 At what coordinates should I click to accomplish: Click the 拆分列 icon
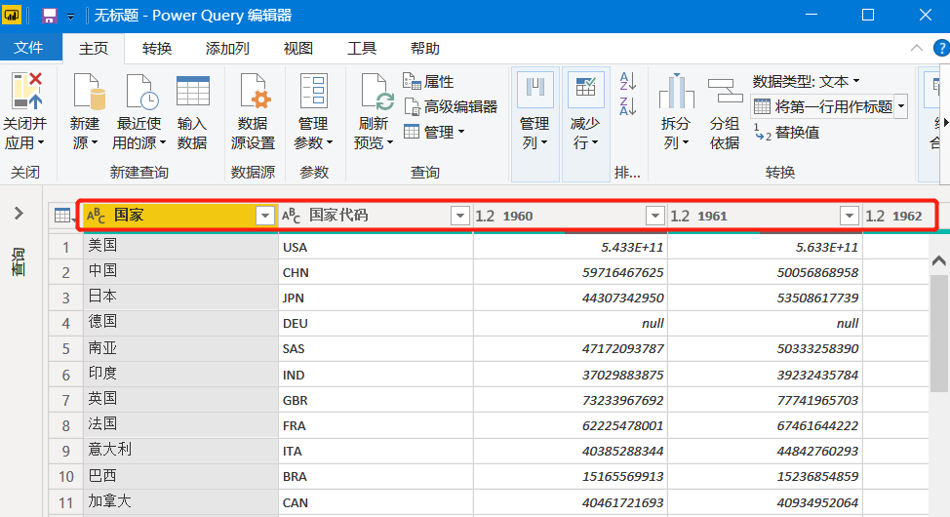click(676, 91)
